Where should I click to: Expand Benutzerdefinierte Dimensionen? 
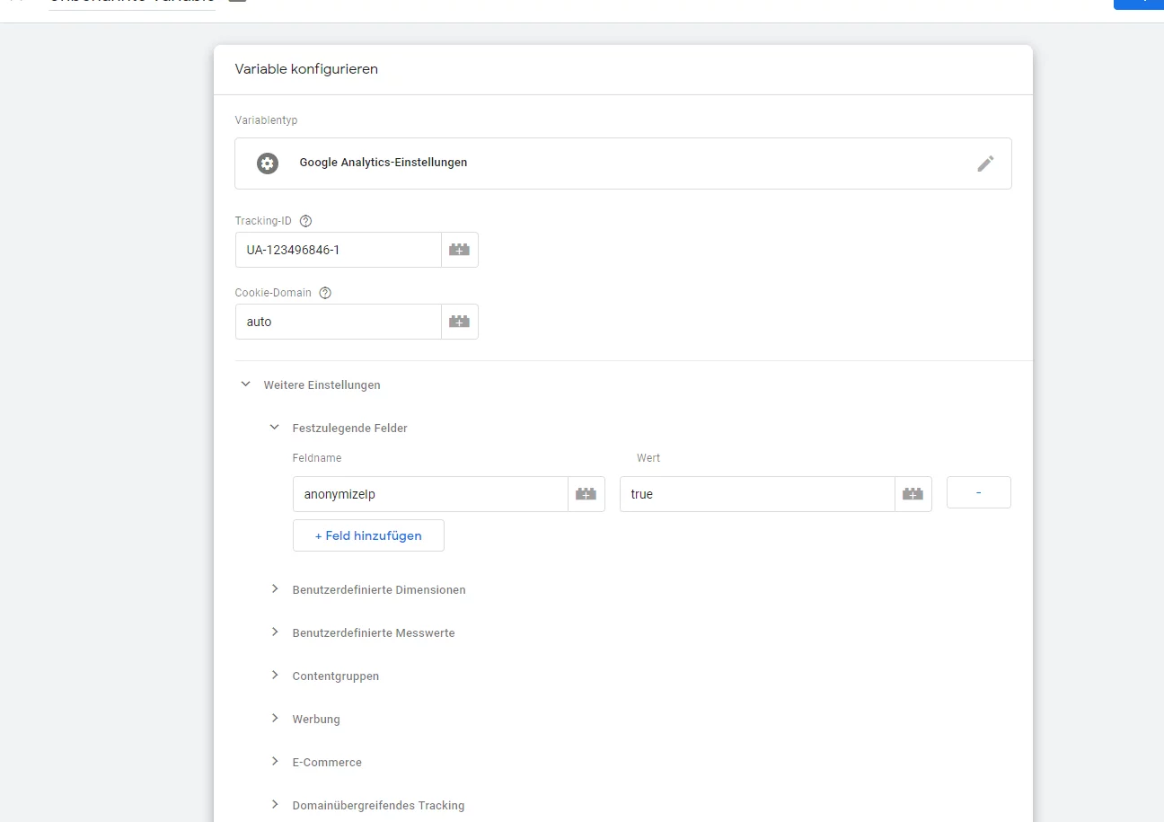275,589
